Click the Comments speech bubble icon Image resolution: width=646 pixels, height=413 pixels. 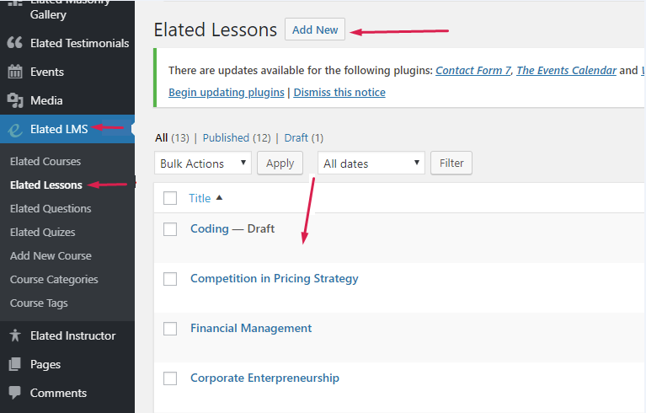tap(14, 393)
